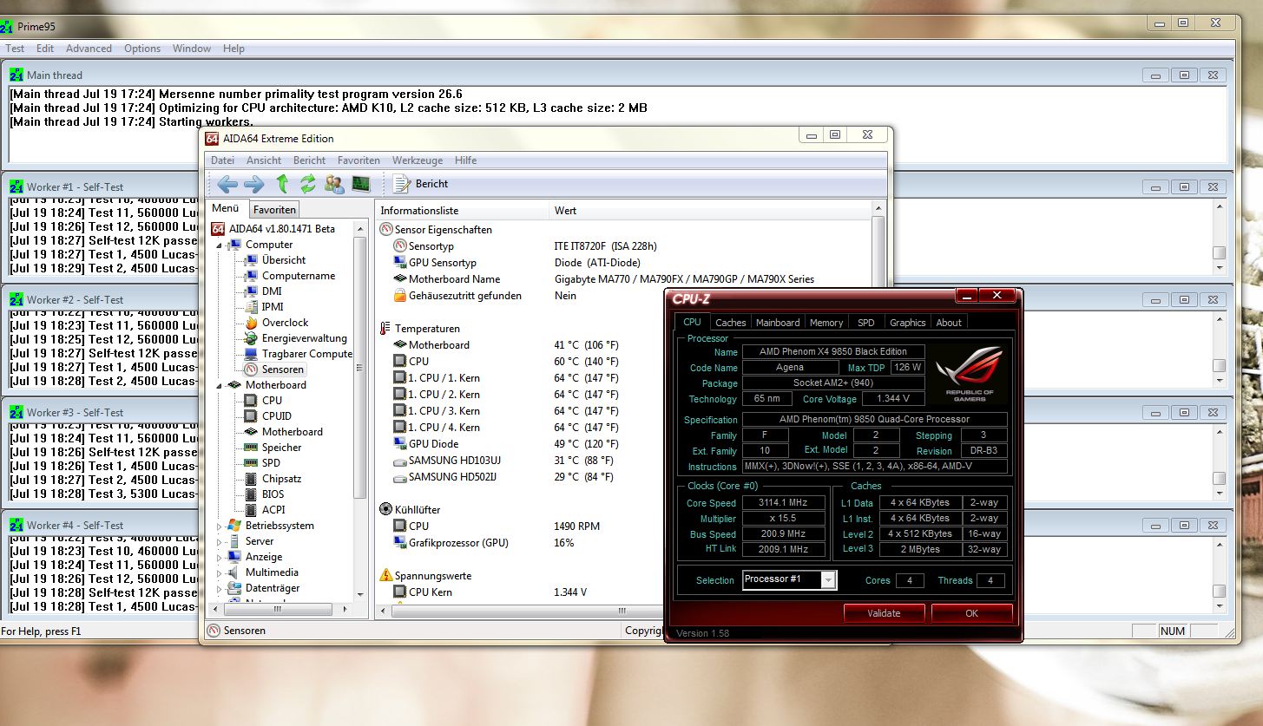Screen dimensions: 1263x726
Task: Open the Hilfe menu in AIDA64
Action: (465, 160)
